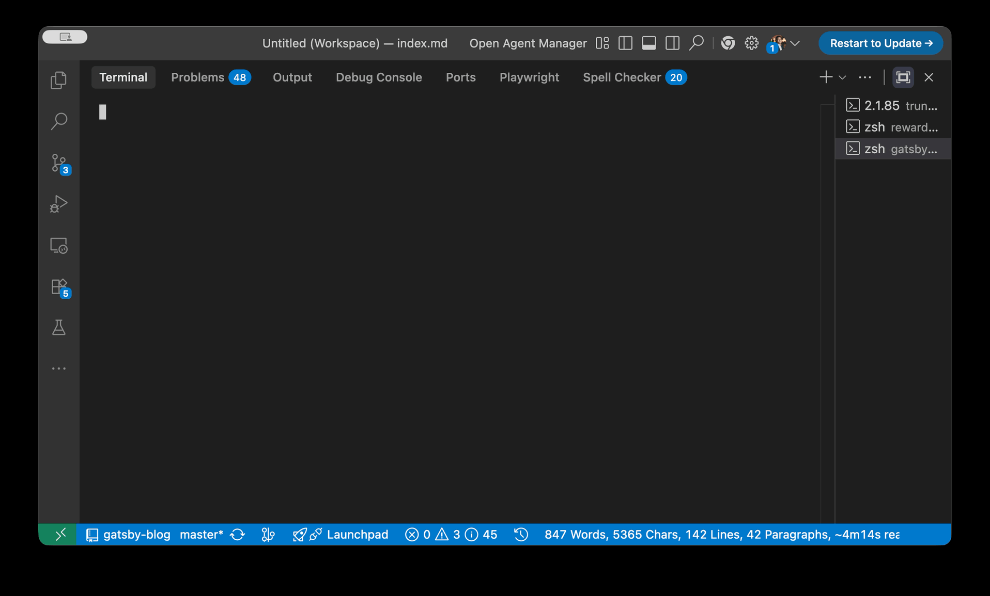Image resolution: width=990 pixels, height=596 pixels.
Task: Select the Testing flask icon
Action: click(58, 327)
